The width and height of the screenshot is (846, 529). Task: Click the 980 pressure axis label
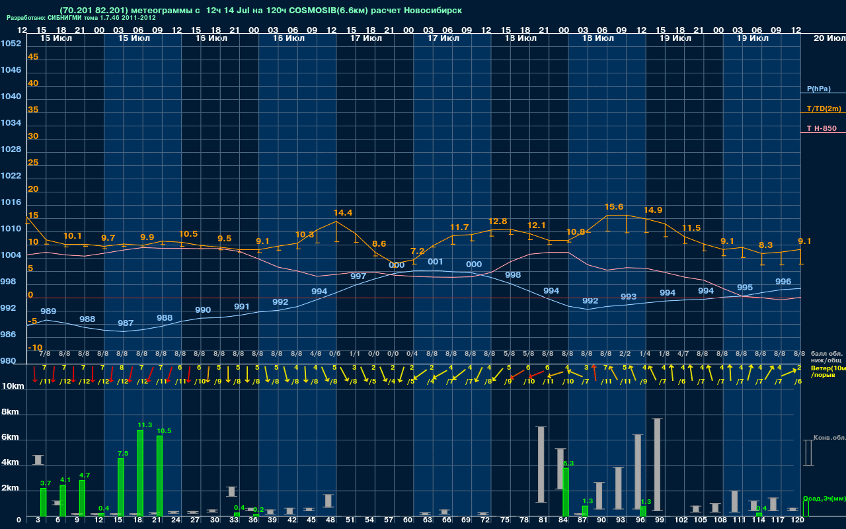[9, 361]
